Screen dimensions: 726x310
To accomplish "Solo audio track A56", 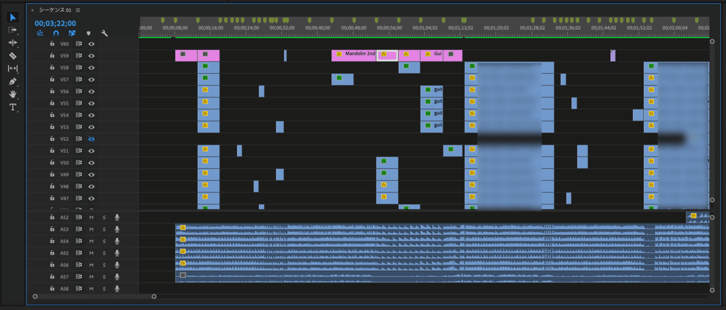I will click(104, 265).
